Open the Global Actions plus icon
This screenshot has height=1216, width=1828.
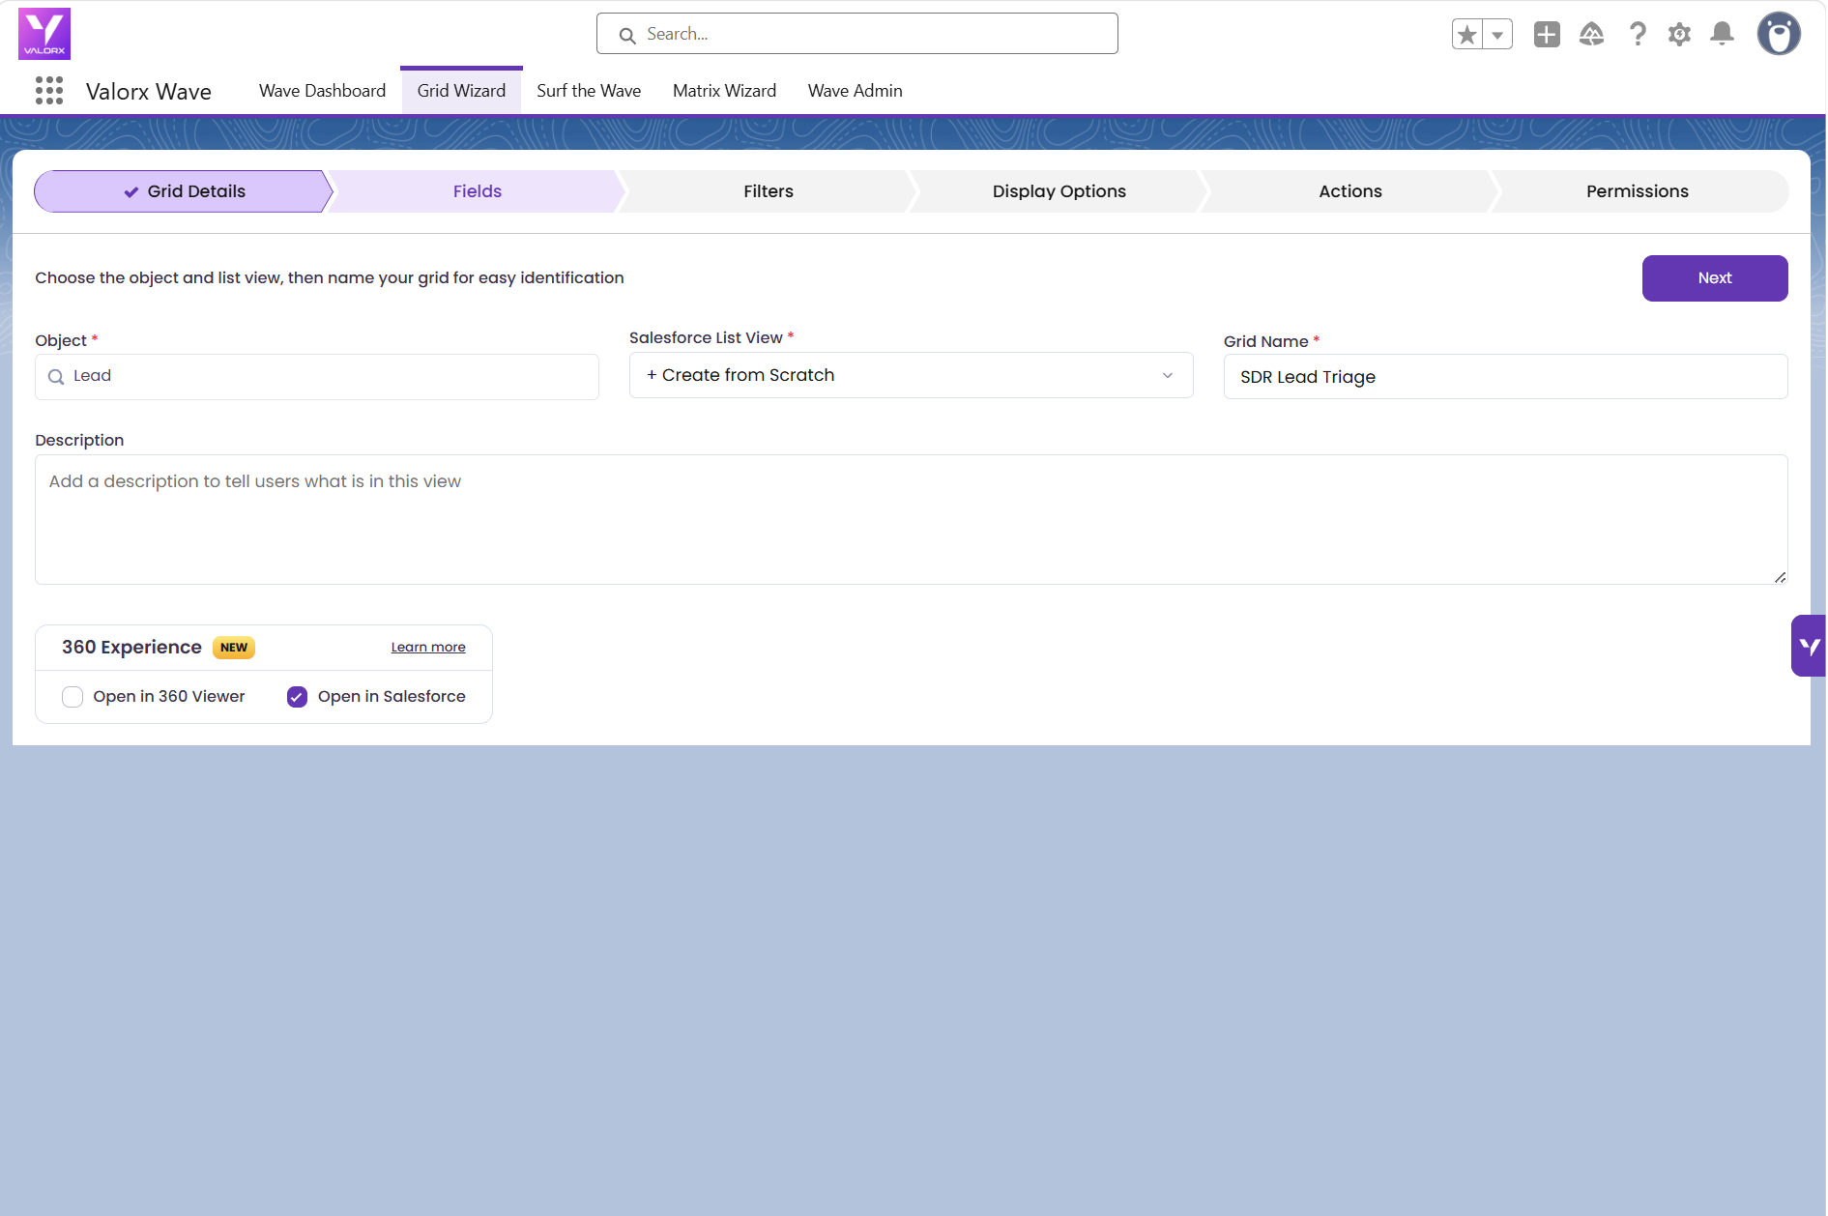(x=1547, y=35)
